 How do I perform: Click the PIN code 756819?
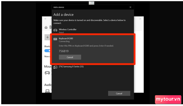click(x=64, y=51)
